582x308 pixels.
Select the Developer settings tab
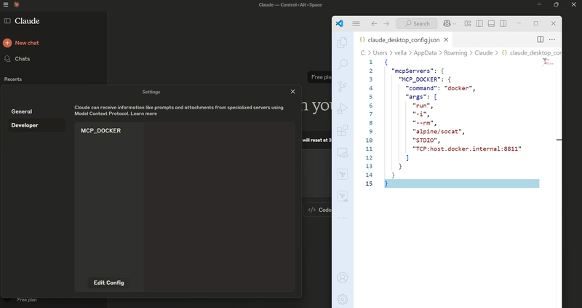[36, 125]
